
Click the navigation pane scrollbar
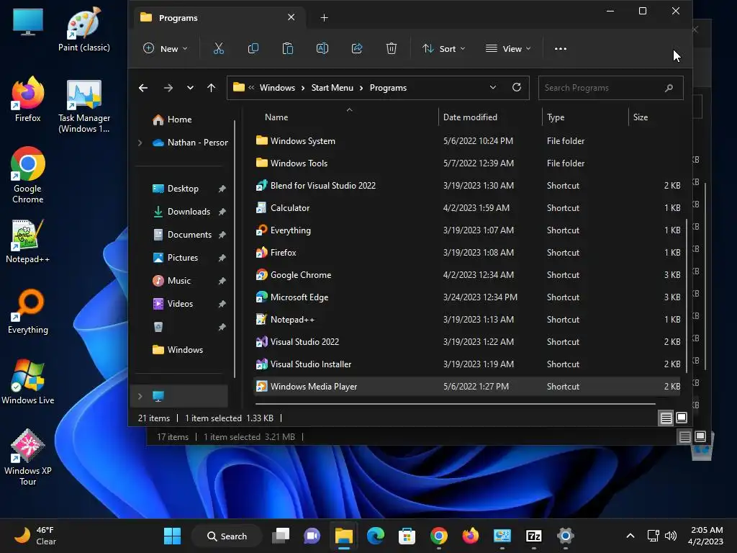coord(234,249)
